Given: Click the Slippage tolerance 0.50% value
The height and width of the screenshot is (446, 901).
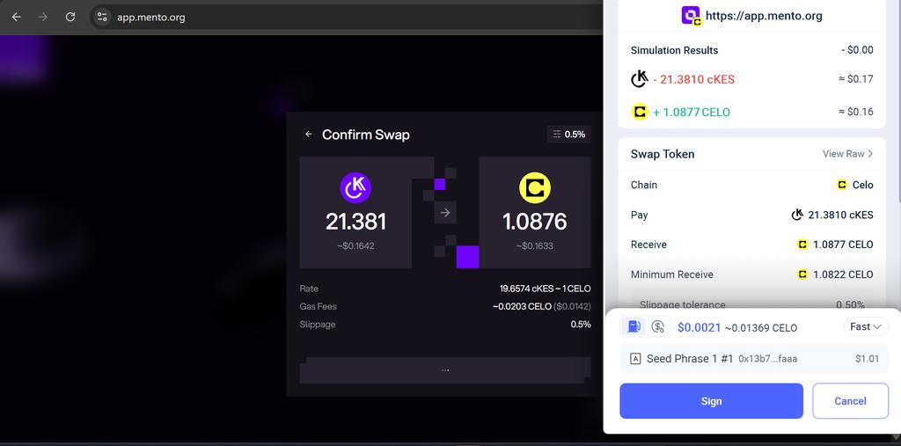Looking at the screenshot, I should 851,304.
